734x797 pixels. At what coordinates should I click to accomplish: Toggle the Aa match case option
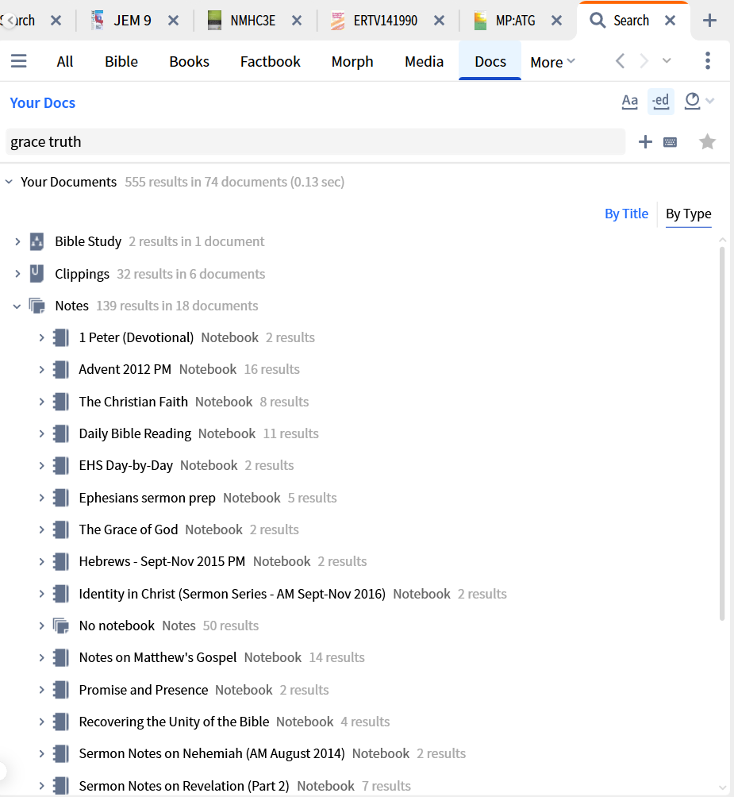click(629, 102)
